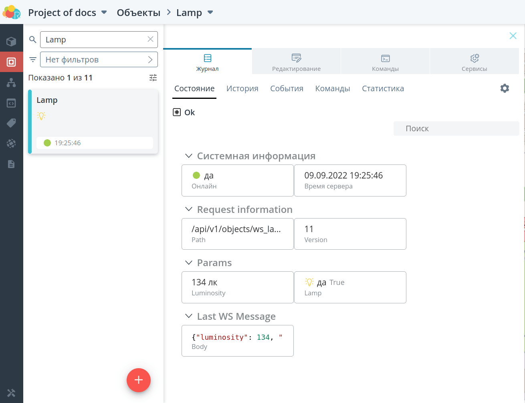Open the document icon in sidebar

pyautogui.click(x=11, y=164)
